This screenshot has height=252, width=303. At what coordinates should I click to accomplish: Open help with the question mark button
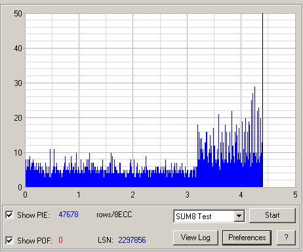286,238
